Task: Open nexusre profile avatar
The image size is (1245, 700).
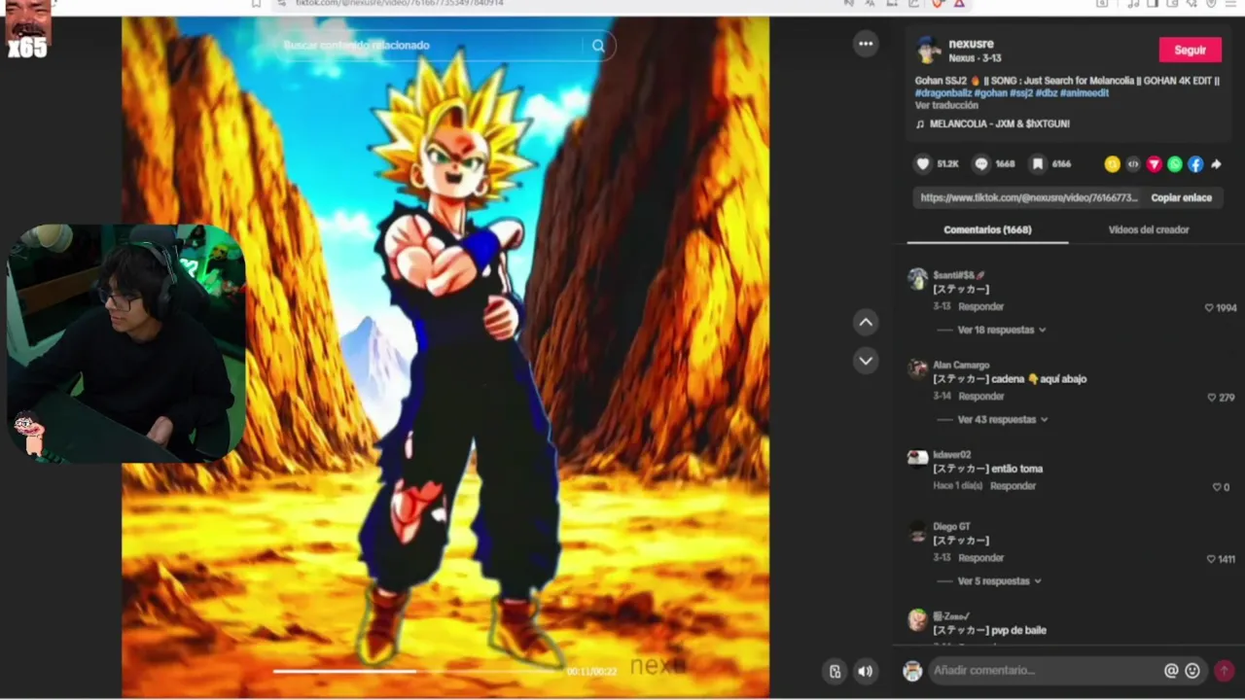Action: (x=929, y=50)
